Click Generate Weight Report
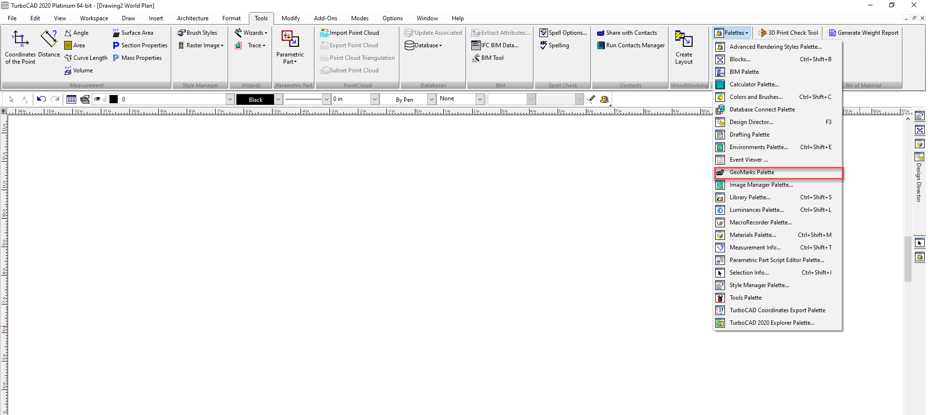The width and height of the screenshot is (928, 415). (x=864, y=33)
